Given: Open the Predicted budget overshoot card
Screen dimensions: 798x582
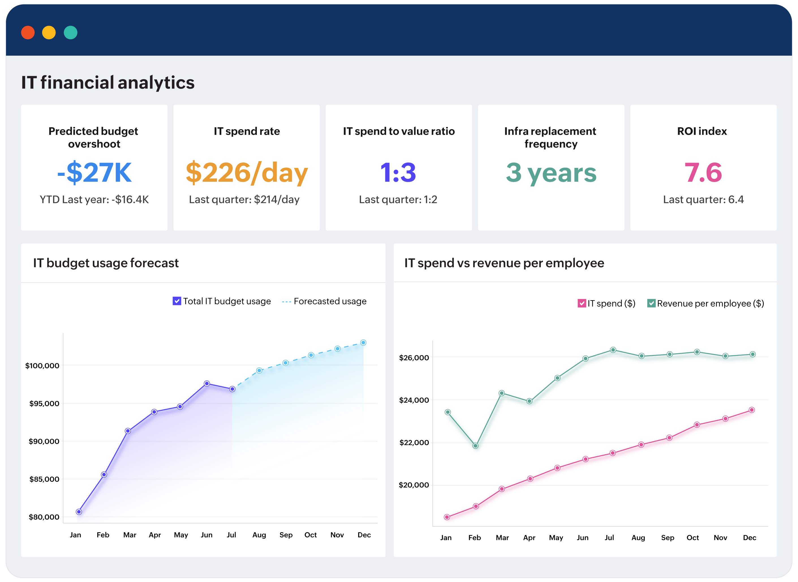Looking at the screenshot, I should (94, 168).
